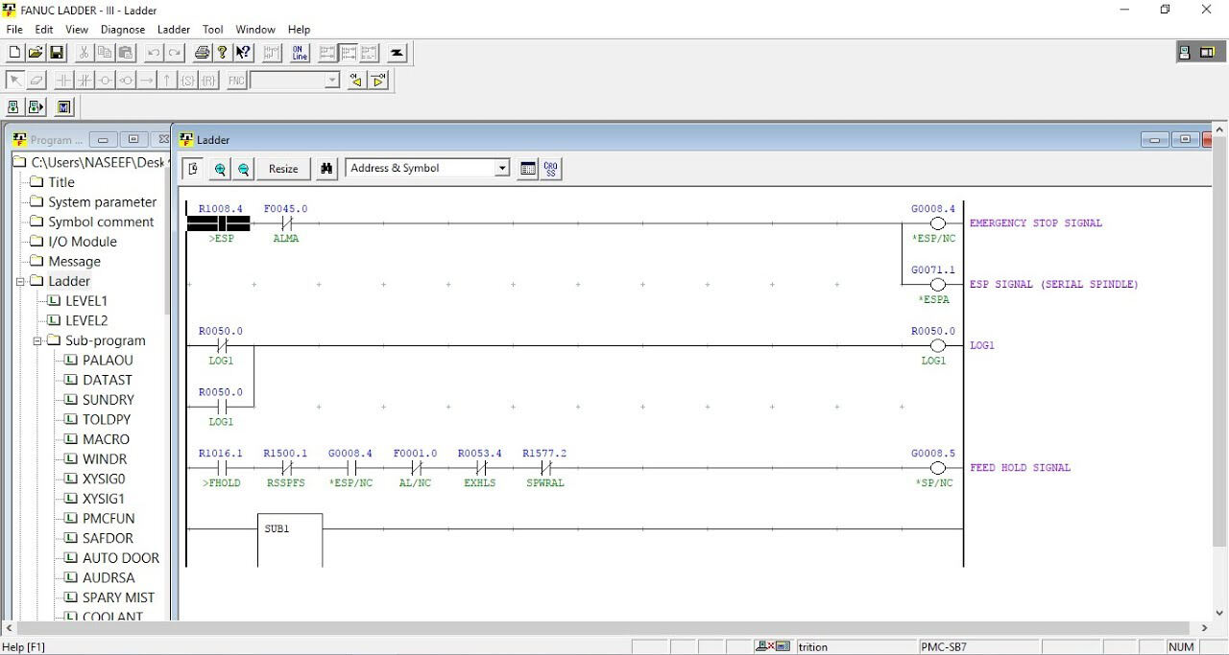Toggle the context help arrow tool
1229x655 pixels.
click(x=241, y=52)
